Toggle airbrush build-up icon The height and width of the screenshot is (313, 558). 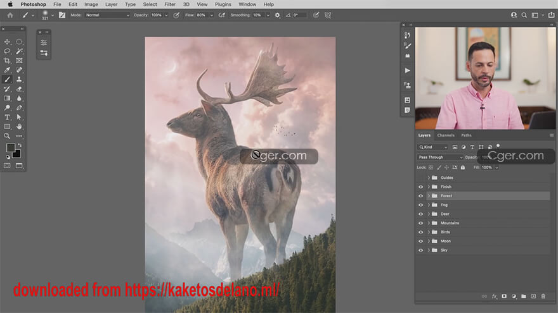click(222, 15)
